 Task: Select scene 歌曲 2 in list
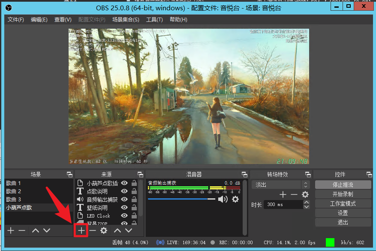14,191
